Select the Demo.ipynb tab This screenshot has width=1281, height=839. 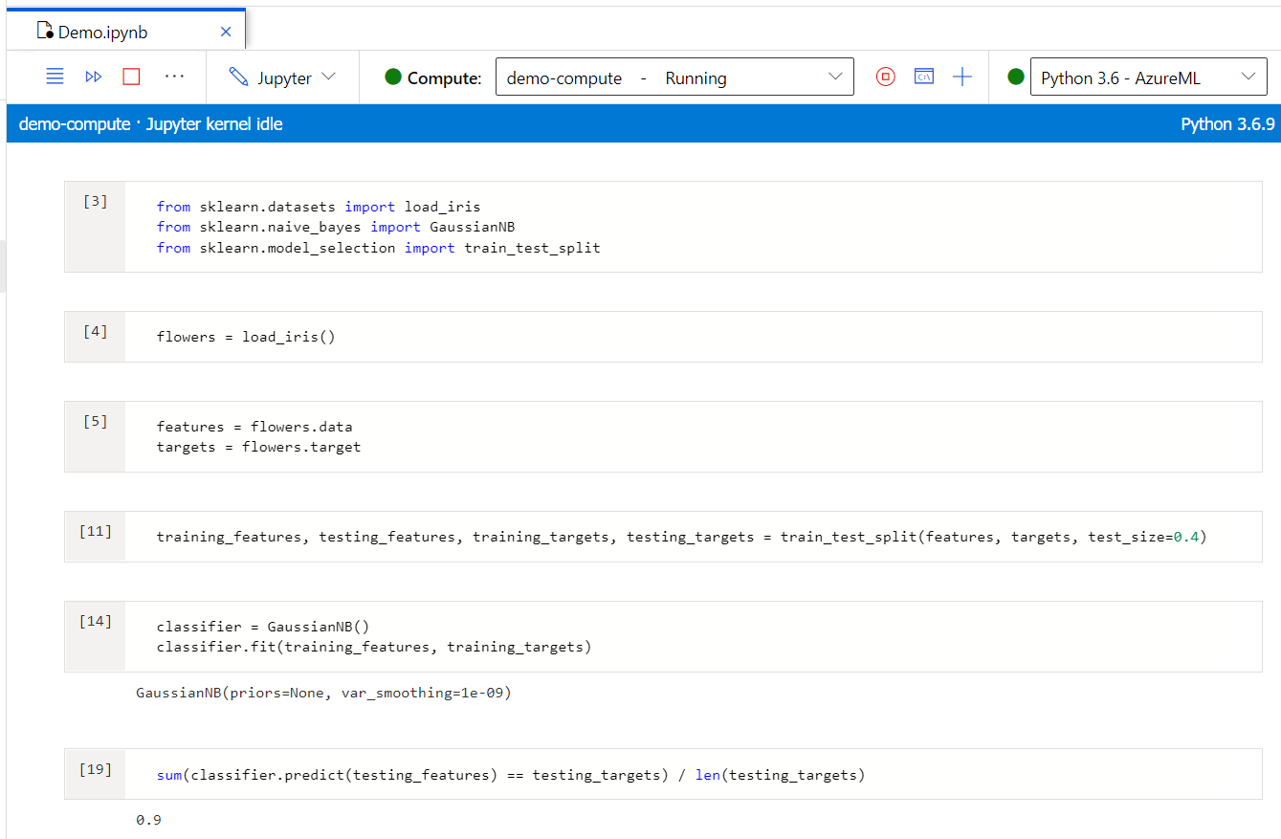125,31
